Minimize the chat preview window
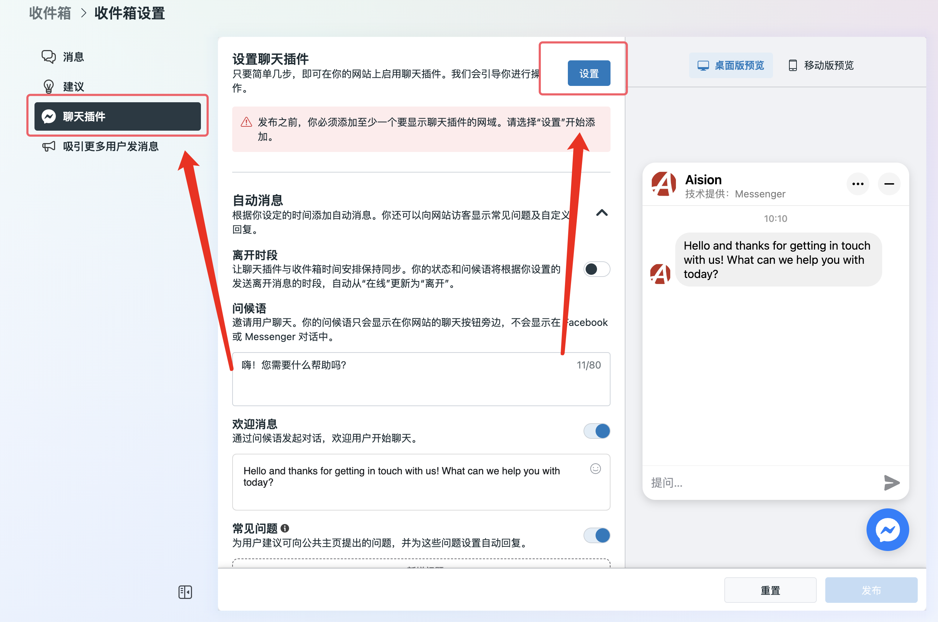Image resolution: width=938 pixels, height=622 pixels. 889,184
